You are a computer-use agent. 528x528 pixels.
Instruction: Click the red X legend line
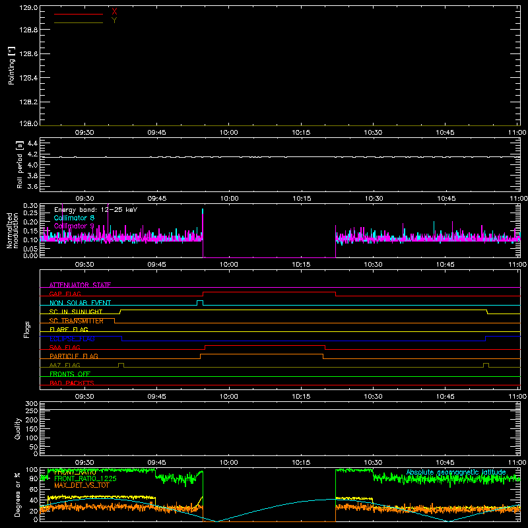coord(79,14)
